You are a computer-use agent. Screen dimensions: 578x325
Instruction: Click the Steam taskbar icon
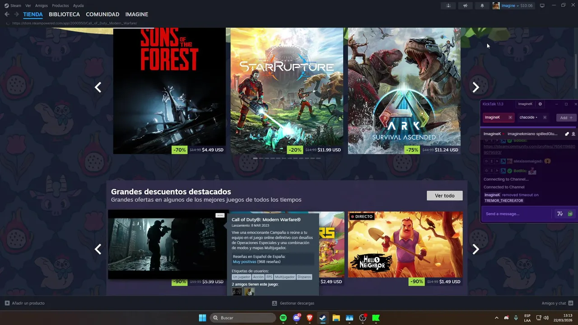[323, 318]
